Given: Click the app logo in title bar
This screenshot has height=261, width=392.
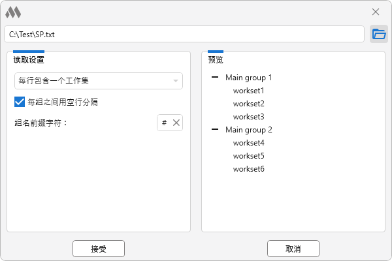Looking at the screenshot, I should point(13,12).
